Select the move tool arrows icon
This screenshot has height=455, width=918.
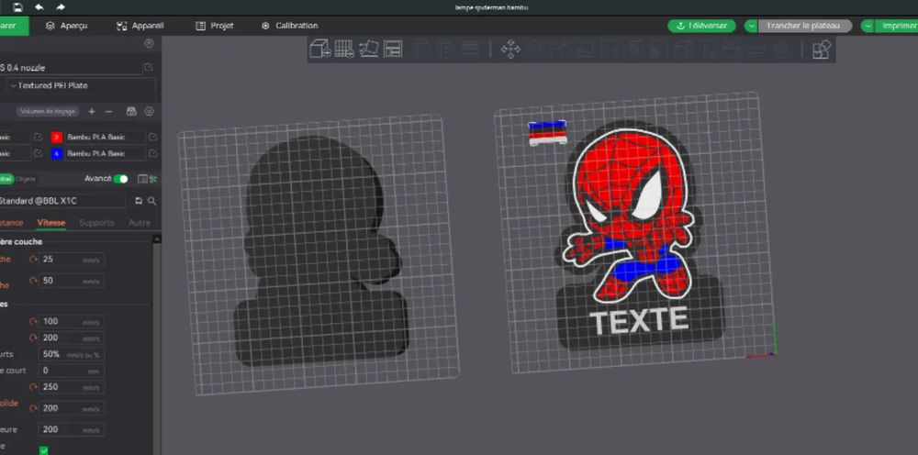click(510, 50)
